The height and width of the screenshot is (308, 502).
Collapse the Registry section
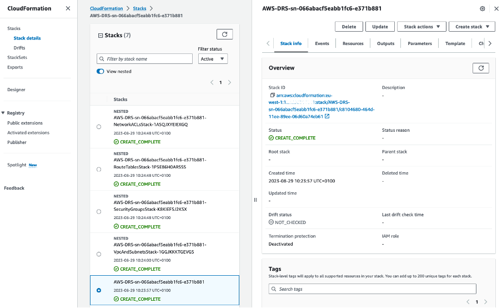point(3,113)
